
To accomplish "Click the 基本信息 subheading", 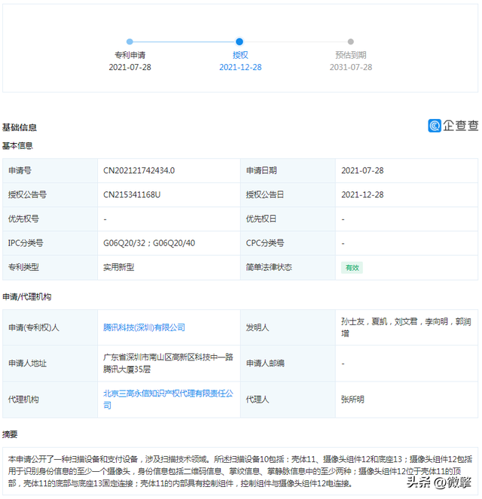I will tap(17, 146).
